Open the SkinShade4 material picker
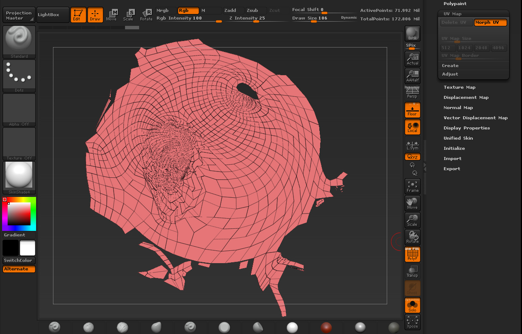Image resolution: width=522 pixels, height=334 pixels. click(x=19, y=178)
